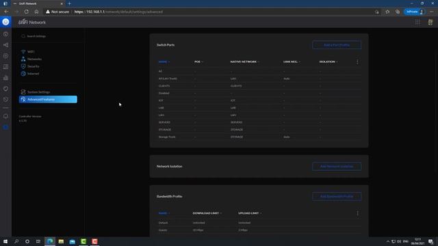Open the column options menu in Bandwidth Profile table
This screenshot has width=438, height=246.
(x=357, y=213)
